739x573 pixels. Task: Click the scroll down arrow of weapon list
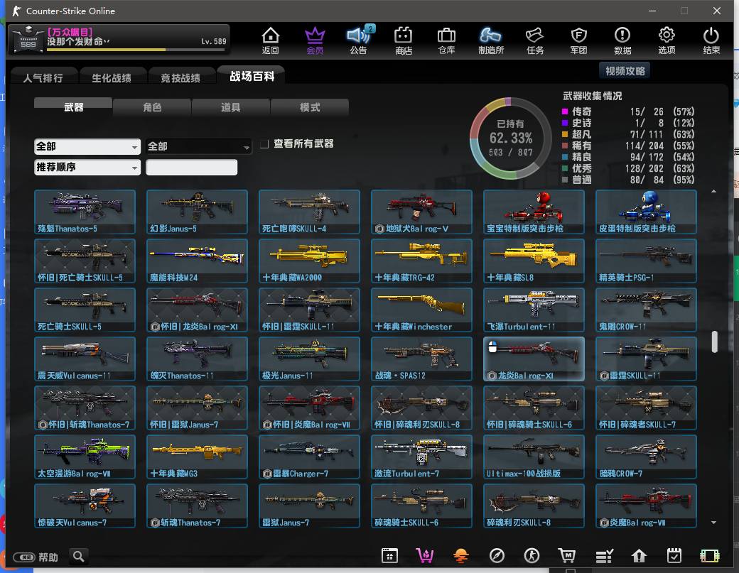point(713,522)
